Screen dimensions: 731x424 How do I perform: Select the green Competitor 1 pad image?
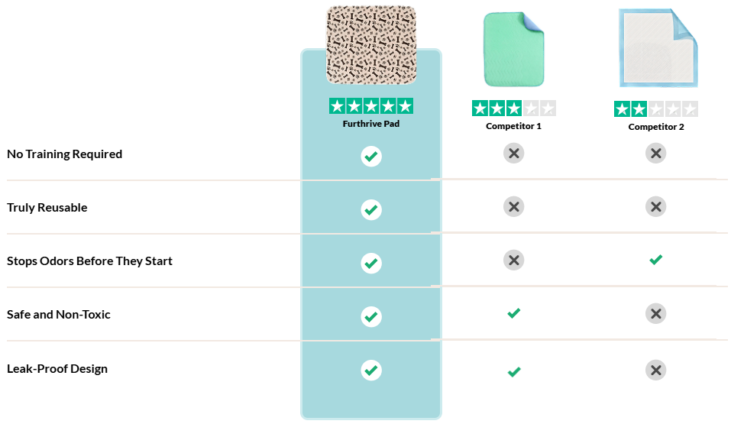tap(514, 50)
